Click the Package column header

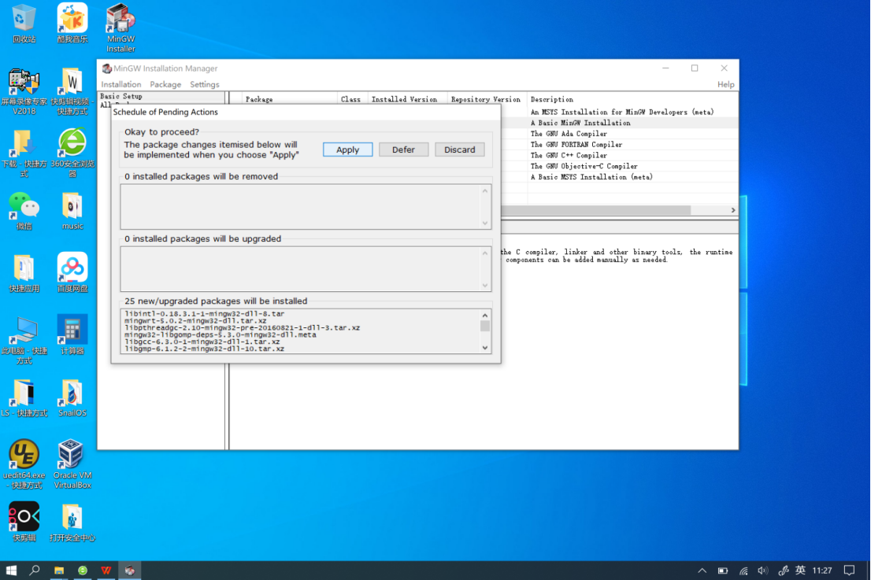(259, 99)
